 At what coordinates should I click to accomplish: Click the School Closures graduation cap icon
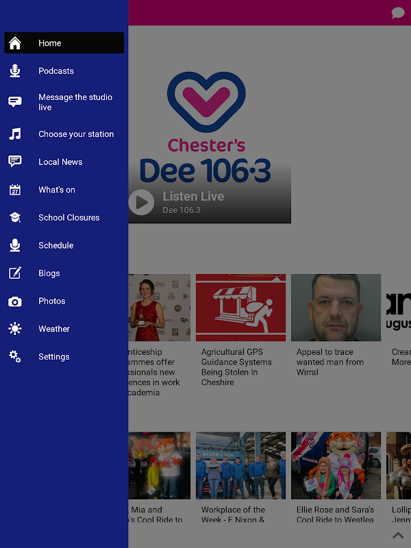tap(15, 217)
